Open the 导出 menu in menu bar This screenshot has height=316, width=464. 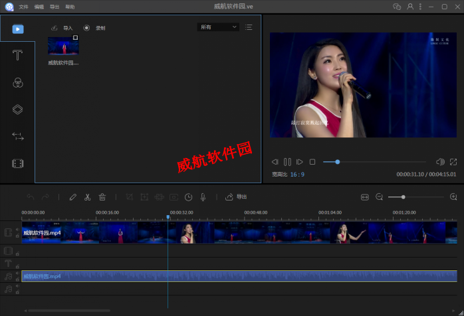55,7
